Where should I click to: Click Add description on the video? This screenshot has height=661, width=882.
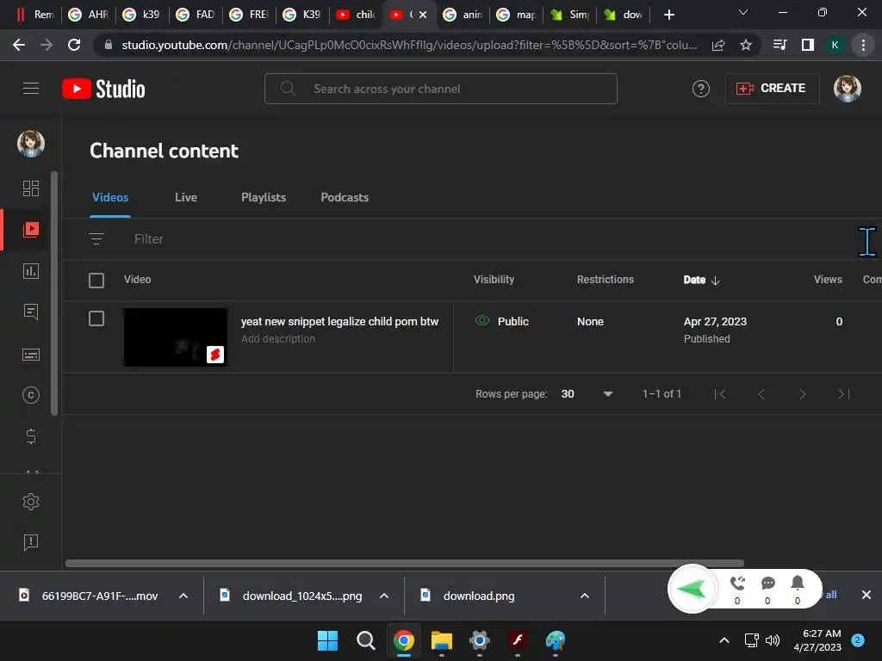pos(278,339)
